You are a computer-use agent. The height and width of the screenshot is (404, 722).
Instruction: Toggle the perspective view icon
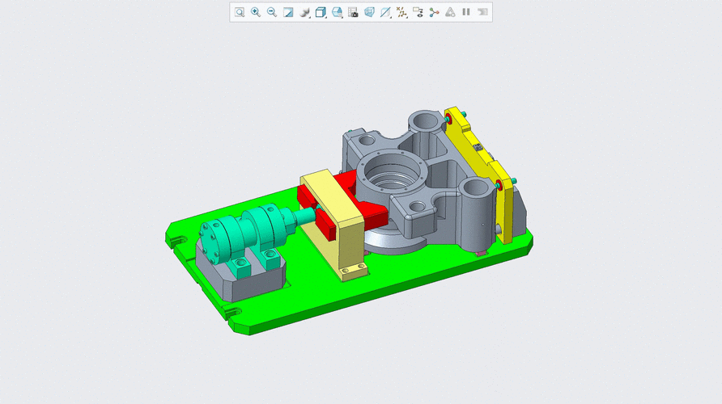point(369,12)
